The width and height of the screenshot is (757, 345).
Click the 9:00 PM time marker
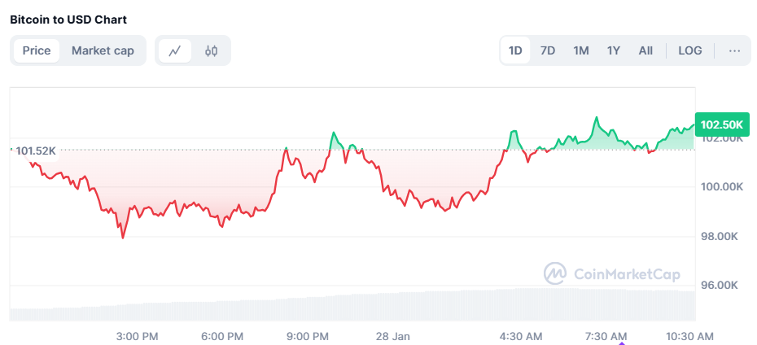308,336
